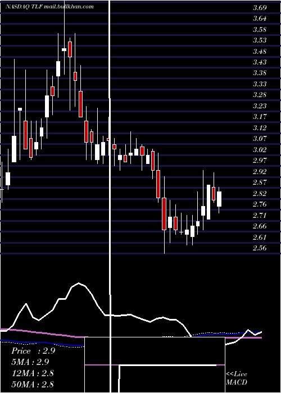
Task: Click the 3.43 price axis label
Action: pyautogui.click(x=260, y=62)
